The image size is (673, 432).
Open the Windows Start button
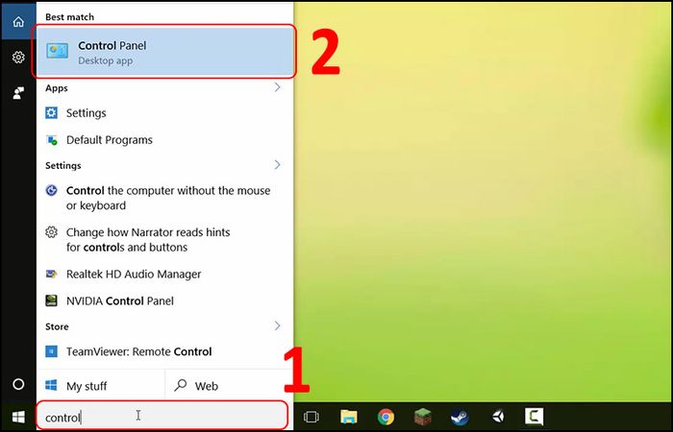click(18, 417)
